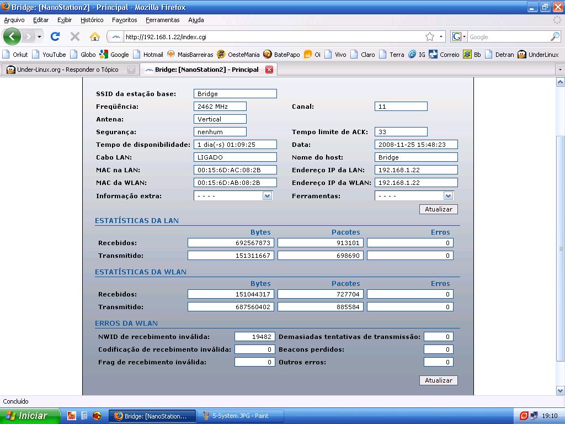Click the bottom Atualizar button
This screenshot has width=565, height=424.
point(438,380)
